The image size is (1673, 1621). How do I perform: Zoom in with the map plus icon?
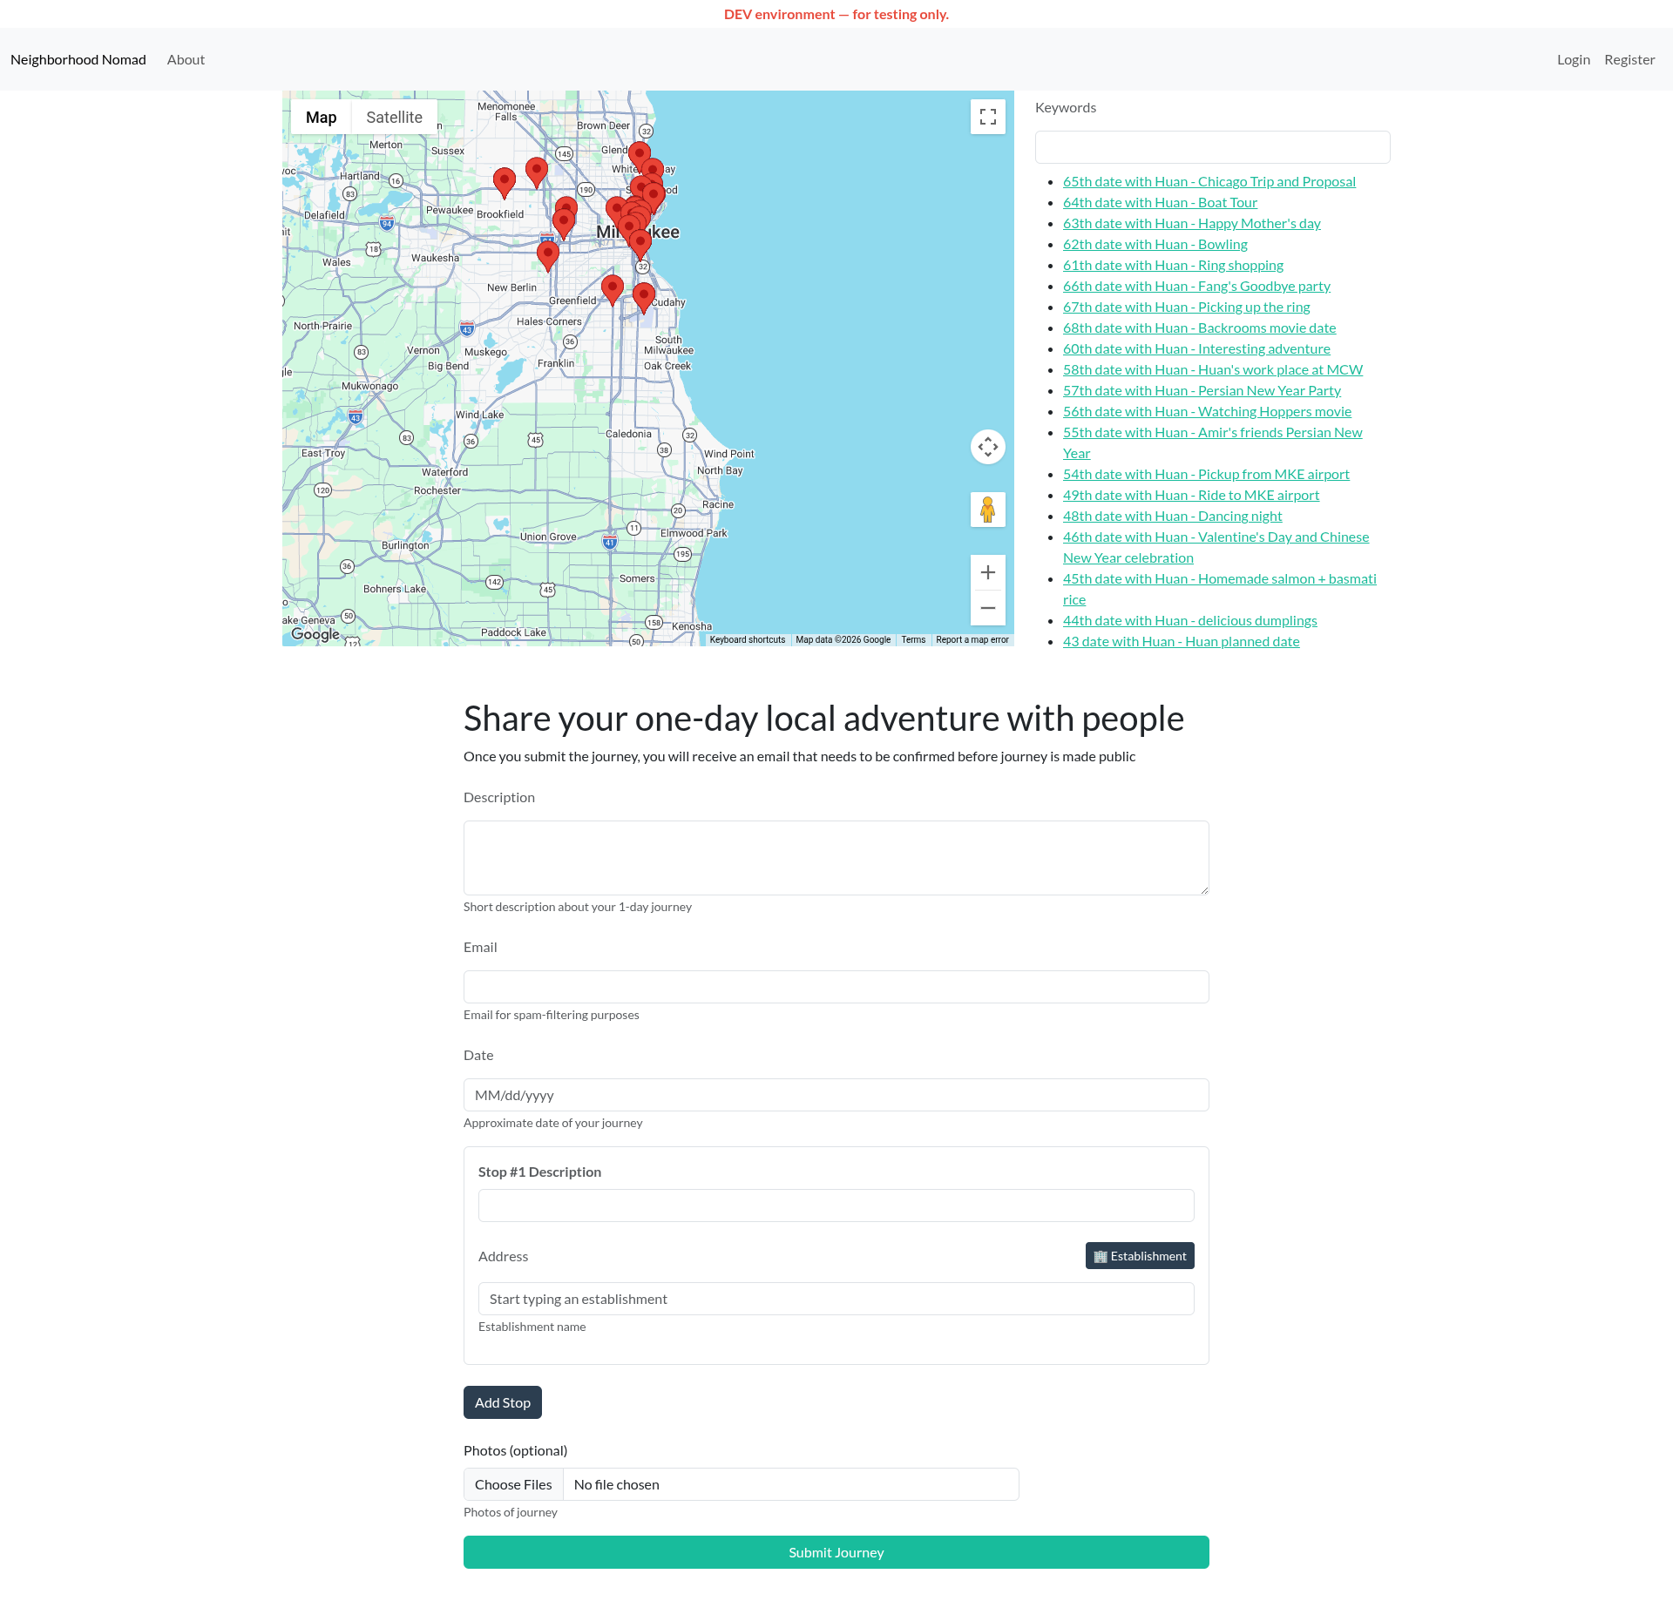(987, 572)
